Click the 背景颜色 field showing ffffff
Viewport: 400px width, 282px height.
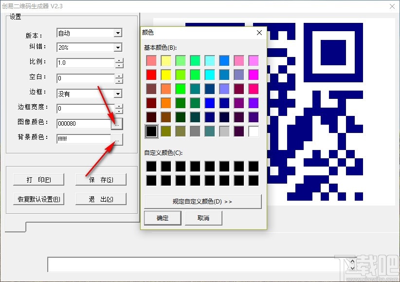(x=84, y=139)
